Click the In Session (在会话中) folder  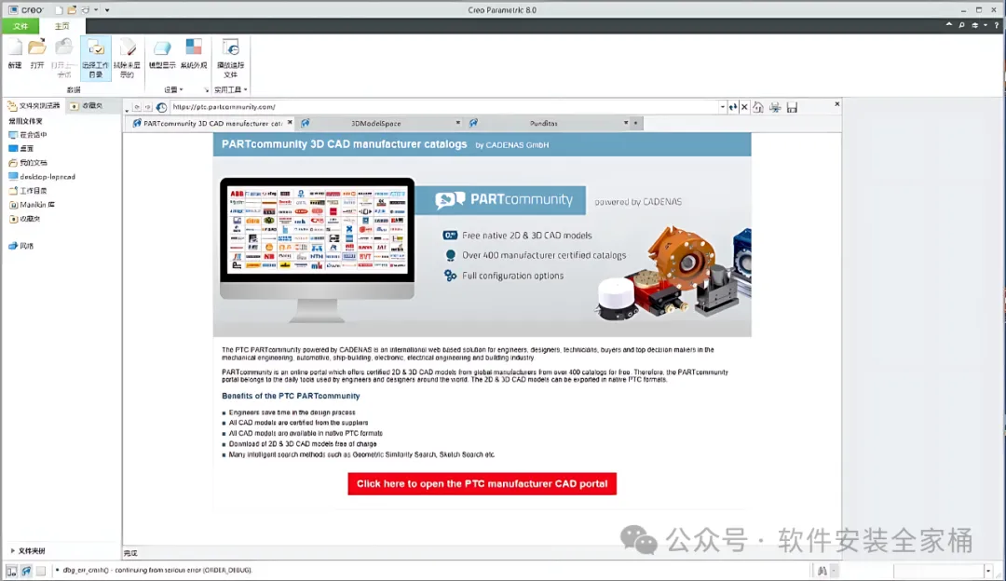click(x=28, y=135)
